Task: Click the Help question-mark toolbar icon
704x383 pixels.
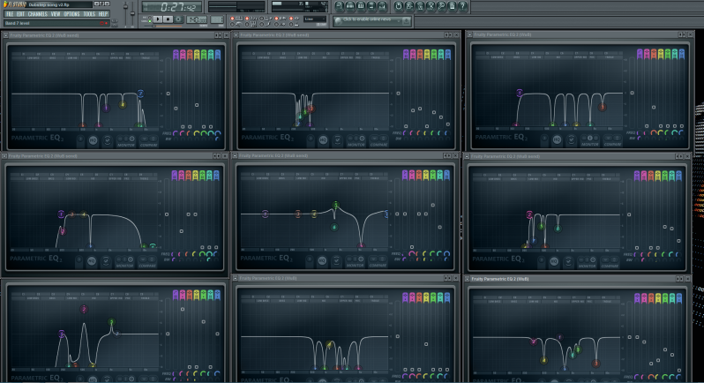Action: tap(463, 6)
